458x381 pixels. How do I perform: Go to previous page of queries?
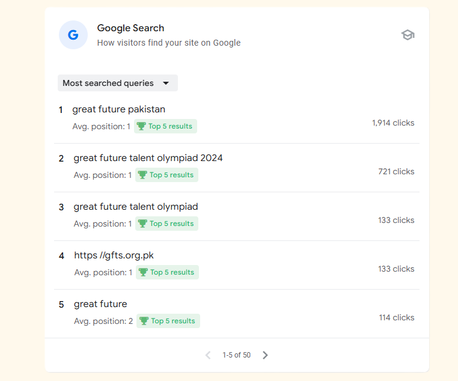[208, 355]
